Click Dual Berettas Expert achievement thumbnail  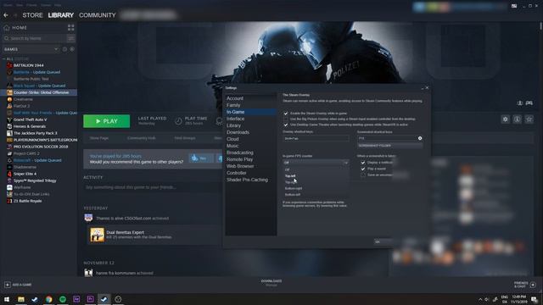pos(97,235)
